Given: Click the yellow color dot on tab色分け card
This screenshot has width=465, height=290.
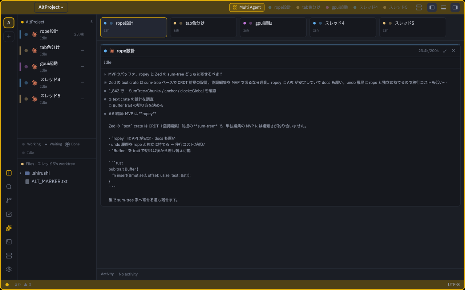Looking at the screenshot, I should (x=175, y=23).
